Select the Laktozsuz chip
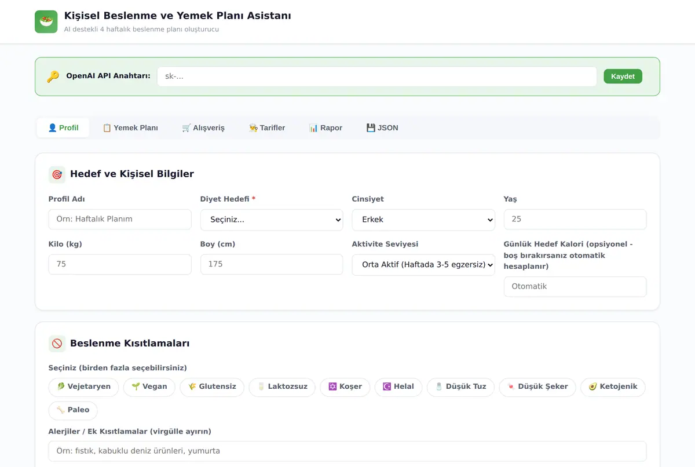The width and height of the screenshot is (695, 467). point(282,387)
